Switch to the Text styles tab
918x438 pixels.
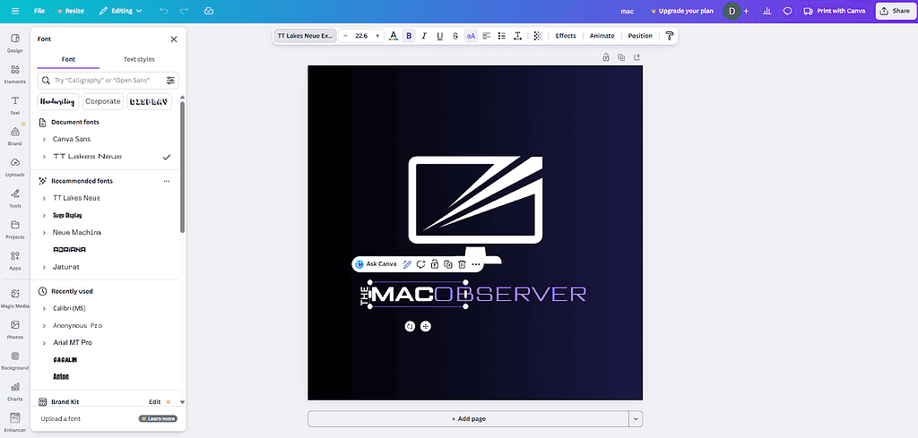coord(139,59)
